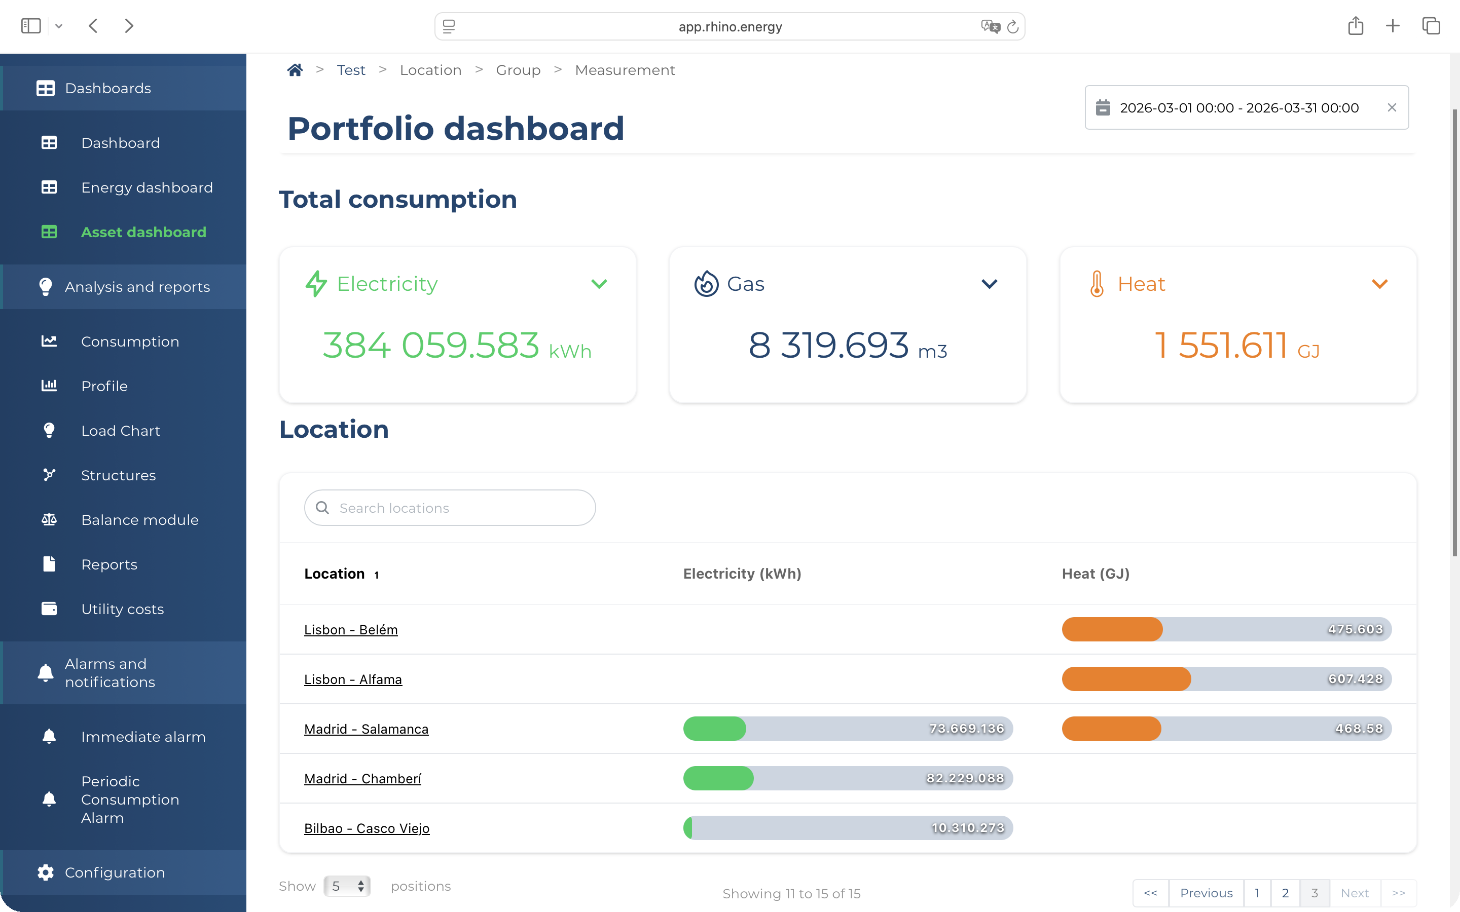1460x912 pixels.
Task: Click the browser share icon
Action: point(1356,25)
